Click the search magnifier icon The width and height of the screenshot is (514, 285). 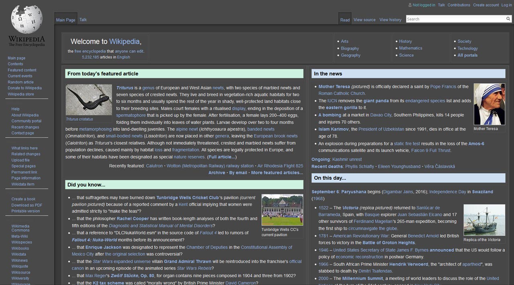pyautogui.click(x=508, y=19)
